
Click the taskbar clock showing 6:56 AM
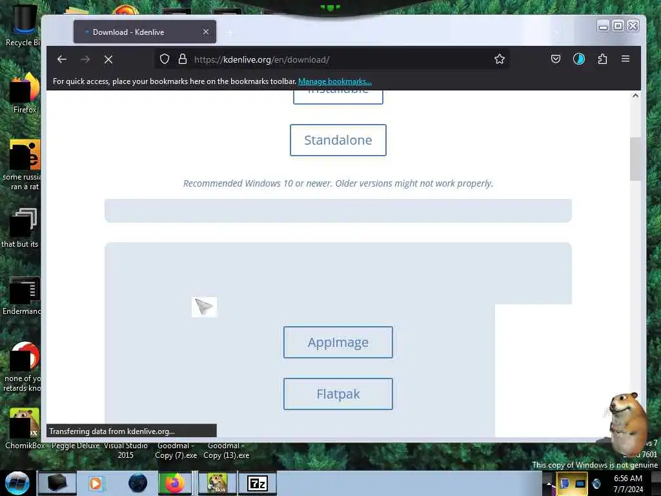tap(628, 483)
